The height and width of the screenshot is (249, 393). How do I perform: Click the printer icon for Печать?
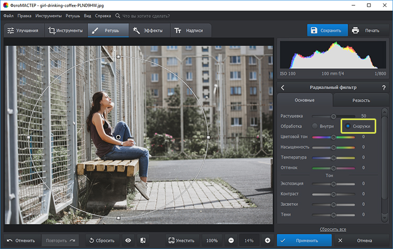(x=356, y=30)
